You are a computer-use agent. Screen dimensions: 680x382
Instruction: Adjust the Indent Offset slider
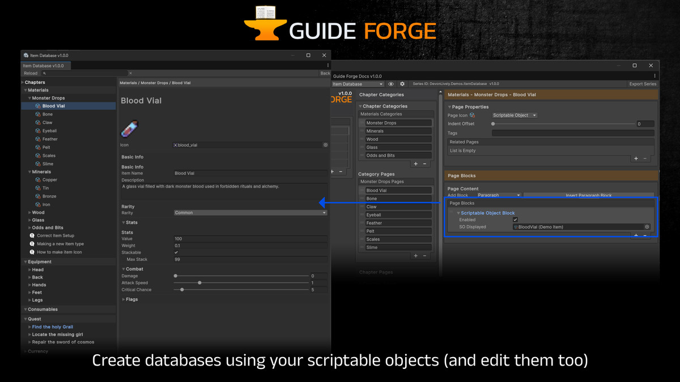[x=563, y=123]
